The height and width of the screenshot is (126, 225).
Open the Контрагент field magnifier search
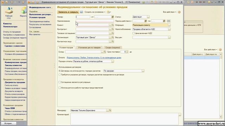[x=112, y=29]
